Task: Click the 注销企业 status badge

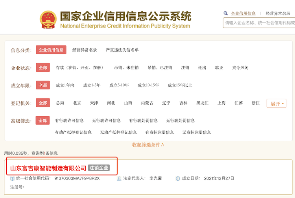Action: pyautogui.click(x=99, y=168)
